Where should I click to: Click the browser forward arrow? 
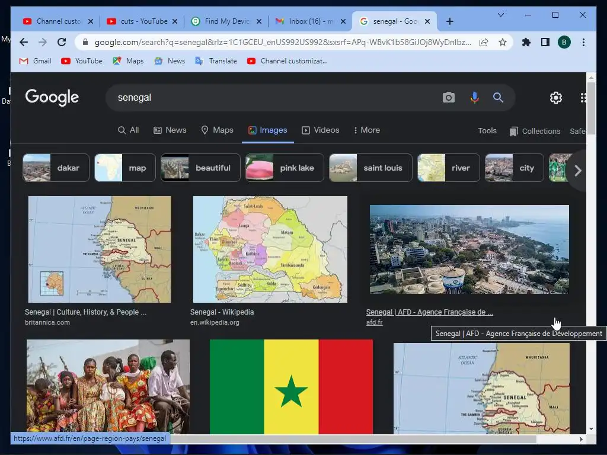(43, 42)
